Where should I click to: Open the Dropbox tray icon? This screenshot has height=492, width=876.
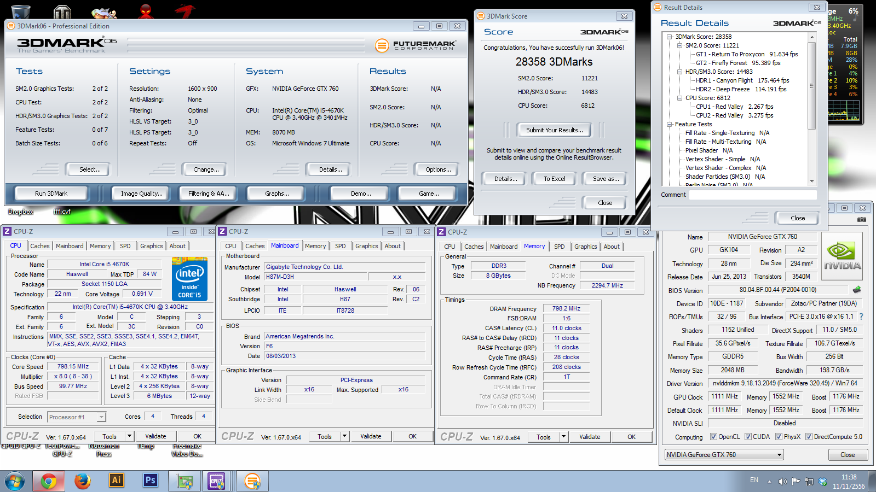pyautogui.click(x=822, y=482)
